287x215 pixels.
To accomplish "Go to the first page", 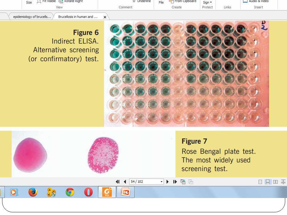I will 118,182.
